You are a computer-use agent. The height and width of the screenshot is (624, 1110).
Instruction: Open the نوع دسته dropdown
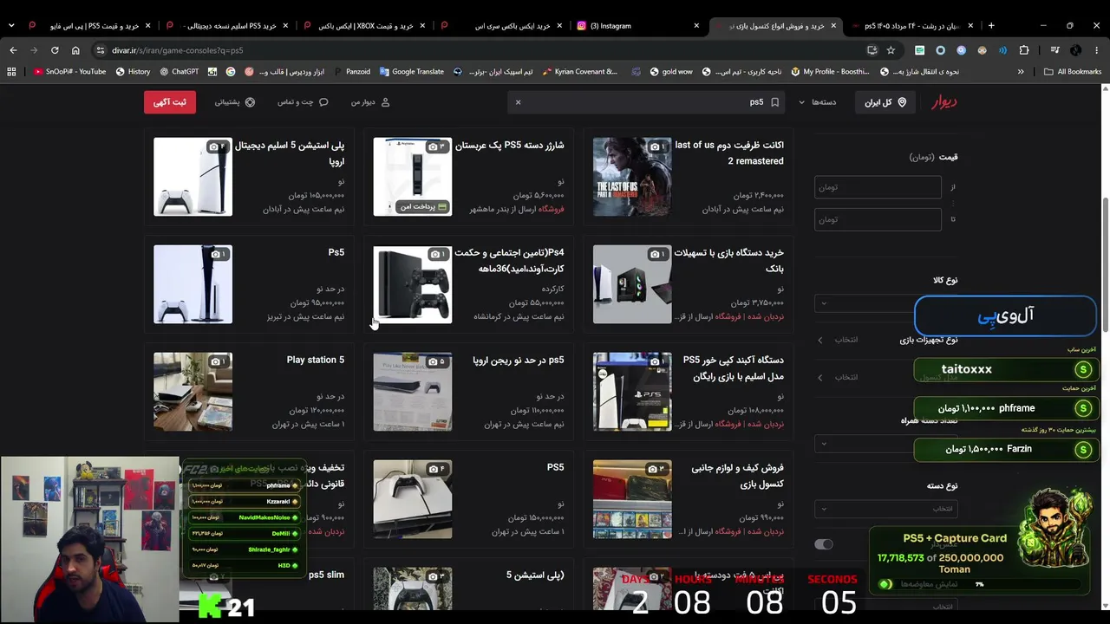tap(886, 509)
